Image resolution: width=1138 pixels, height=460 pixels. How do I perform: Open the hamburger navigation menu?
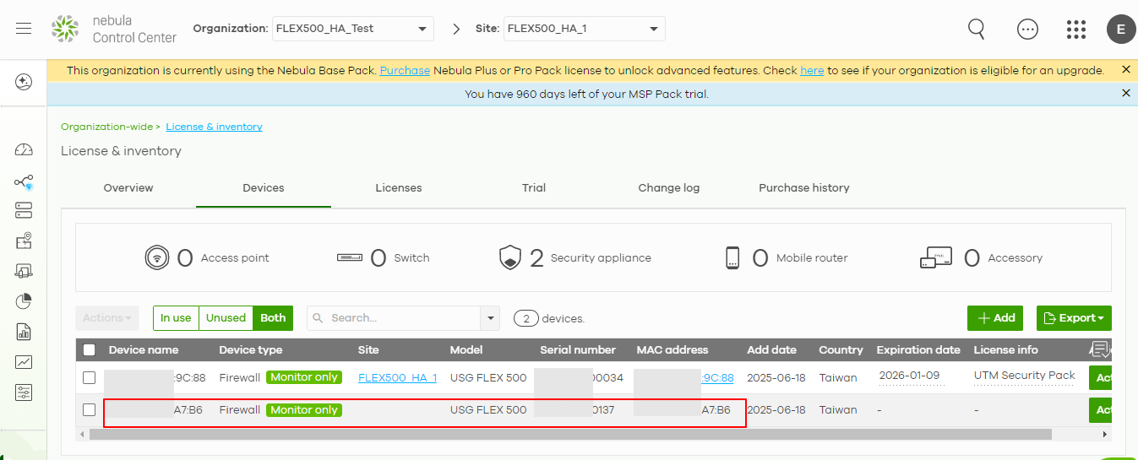(24, 29)
